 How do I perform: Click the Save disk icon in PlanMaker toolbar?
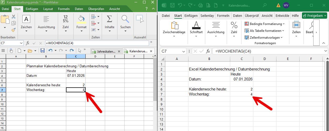point(42,51)
